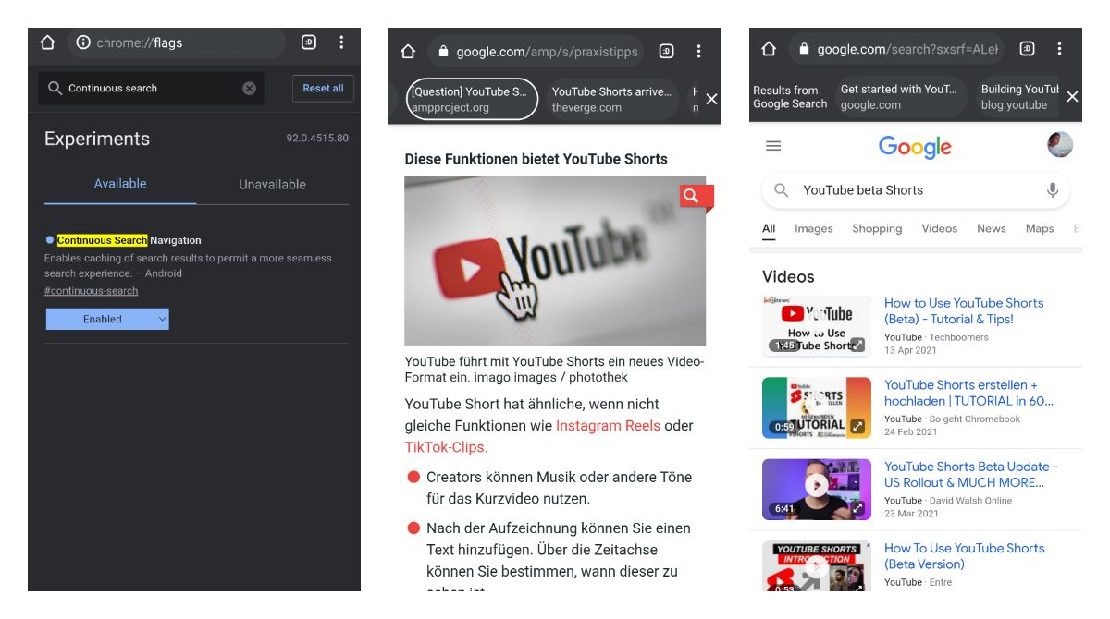Close the continuous search bar on Google page
1110x619 pixels.
coord(1072,96)
